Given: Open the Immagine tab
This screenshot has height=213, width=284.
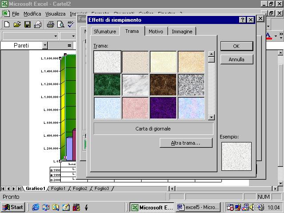Looking at the screenshot, I should (182, 32).
